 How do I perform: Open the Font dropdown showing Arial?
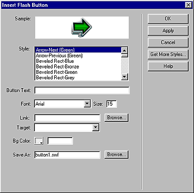[87, 104]
